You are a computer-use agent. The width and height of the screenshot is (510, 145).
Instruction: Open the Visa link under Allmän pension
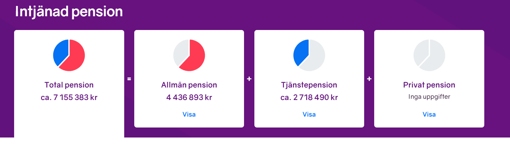pos(189,114)
